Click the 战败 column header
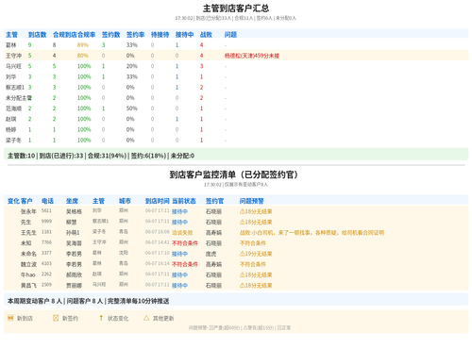Screen dimensions: 472x349 click(206, 35)
